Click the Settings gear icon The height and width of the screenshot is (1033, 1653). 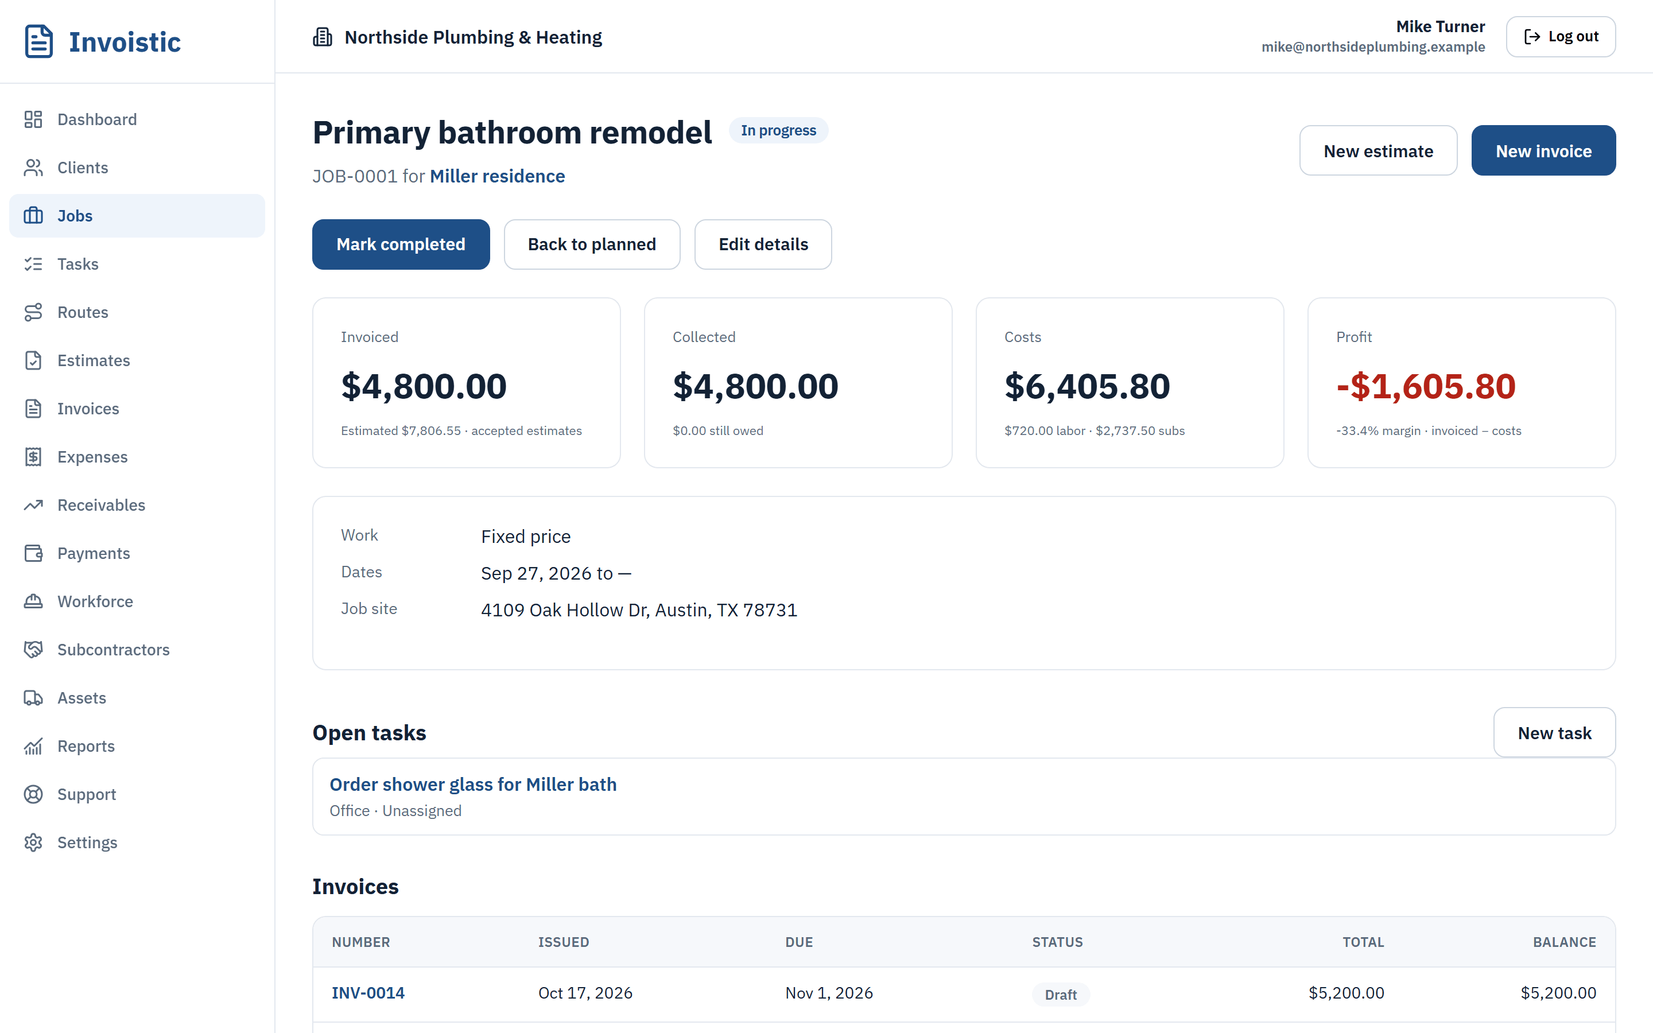(33, 842)
